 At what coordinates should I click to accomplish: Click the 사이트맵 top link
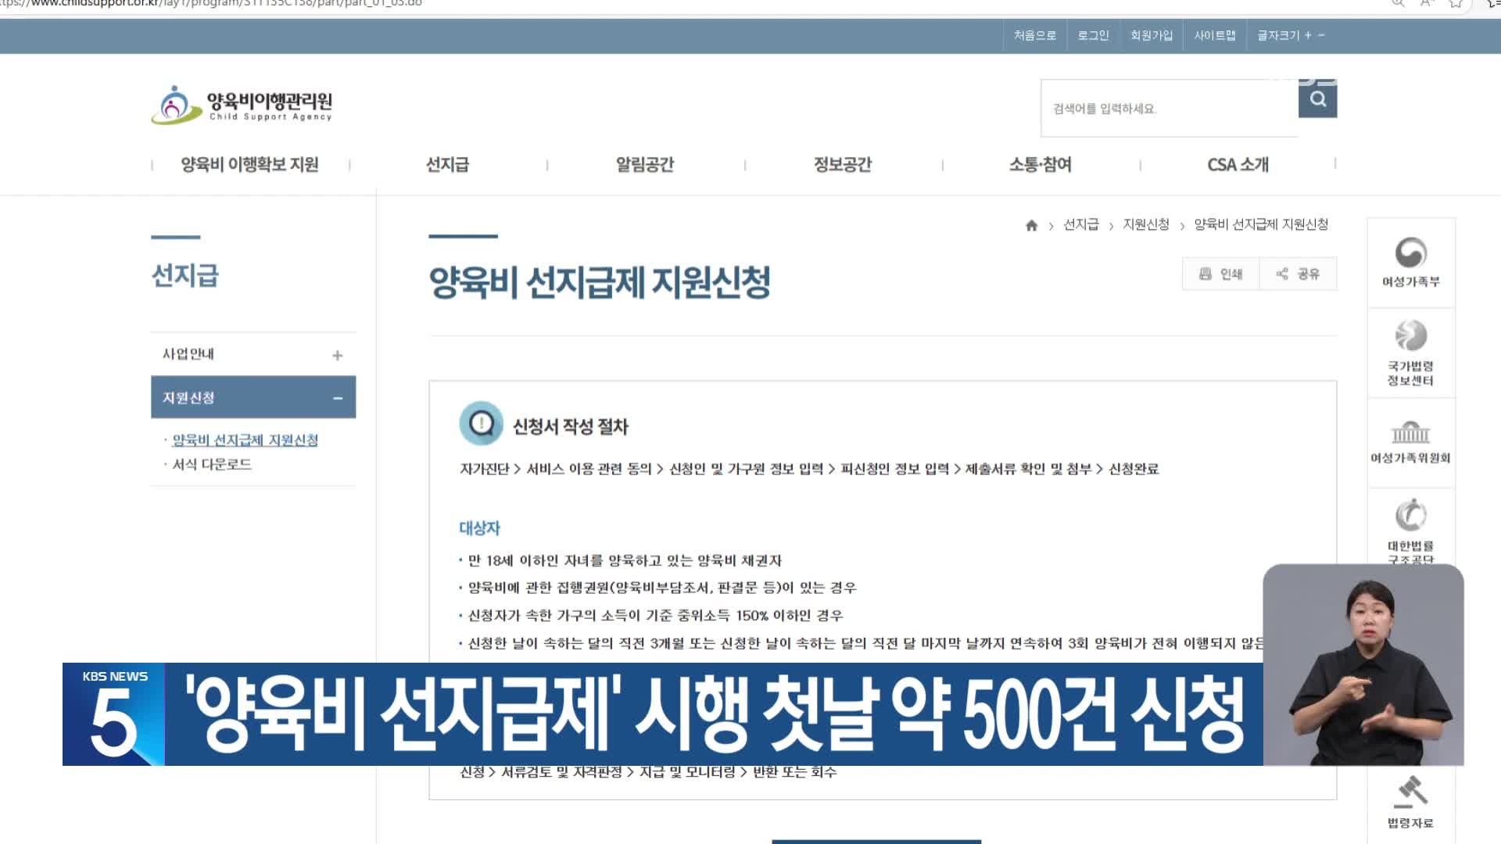1215,35
